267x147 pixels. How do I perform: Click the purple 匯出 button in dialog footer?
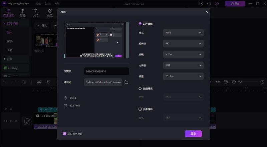point(193,134)
